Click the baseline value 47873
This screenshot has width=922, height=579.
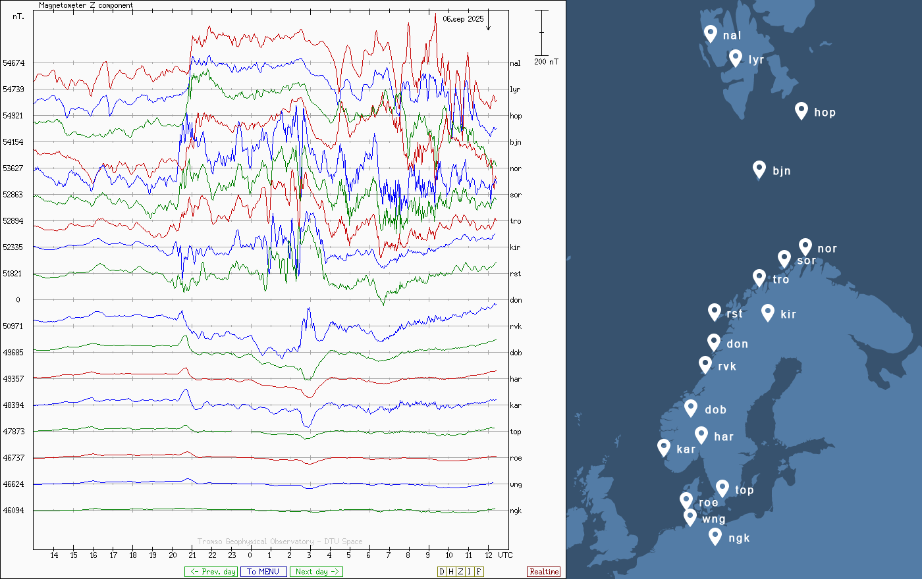click(13, 432)
